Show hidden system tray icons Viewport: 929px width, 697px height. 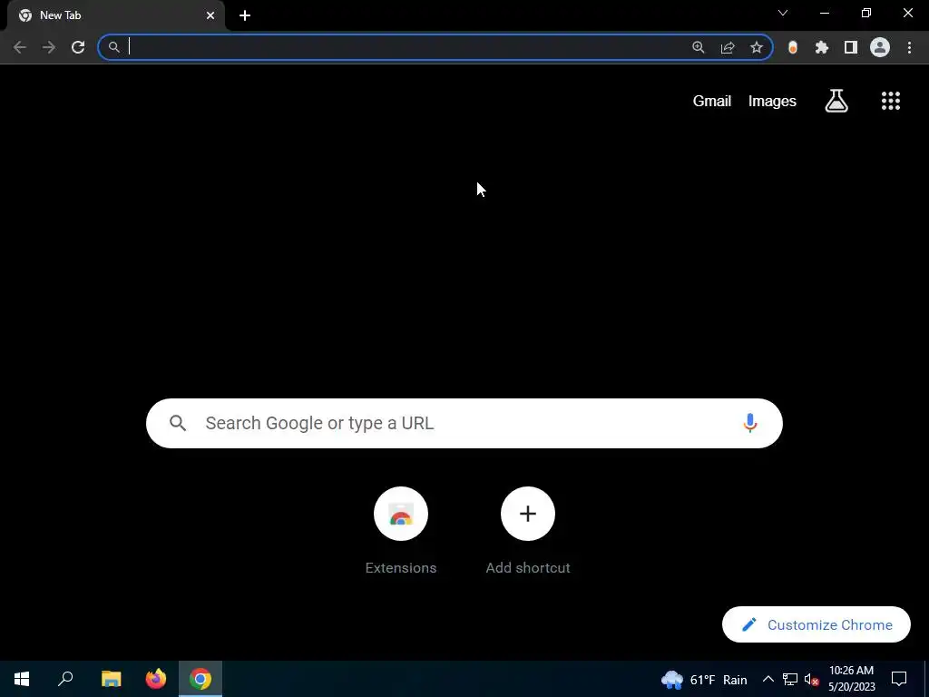[x=768, y=679]
